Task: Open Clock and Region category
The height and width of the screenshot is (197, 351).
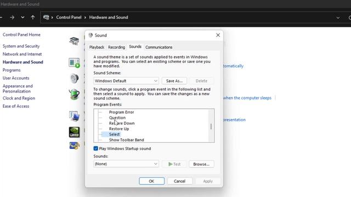Action: pos(19,98)
